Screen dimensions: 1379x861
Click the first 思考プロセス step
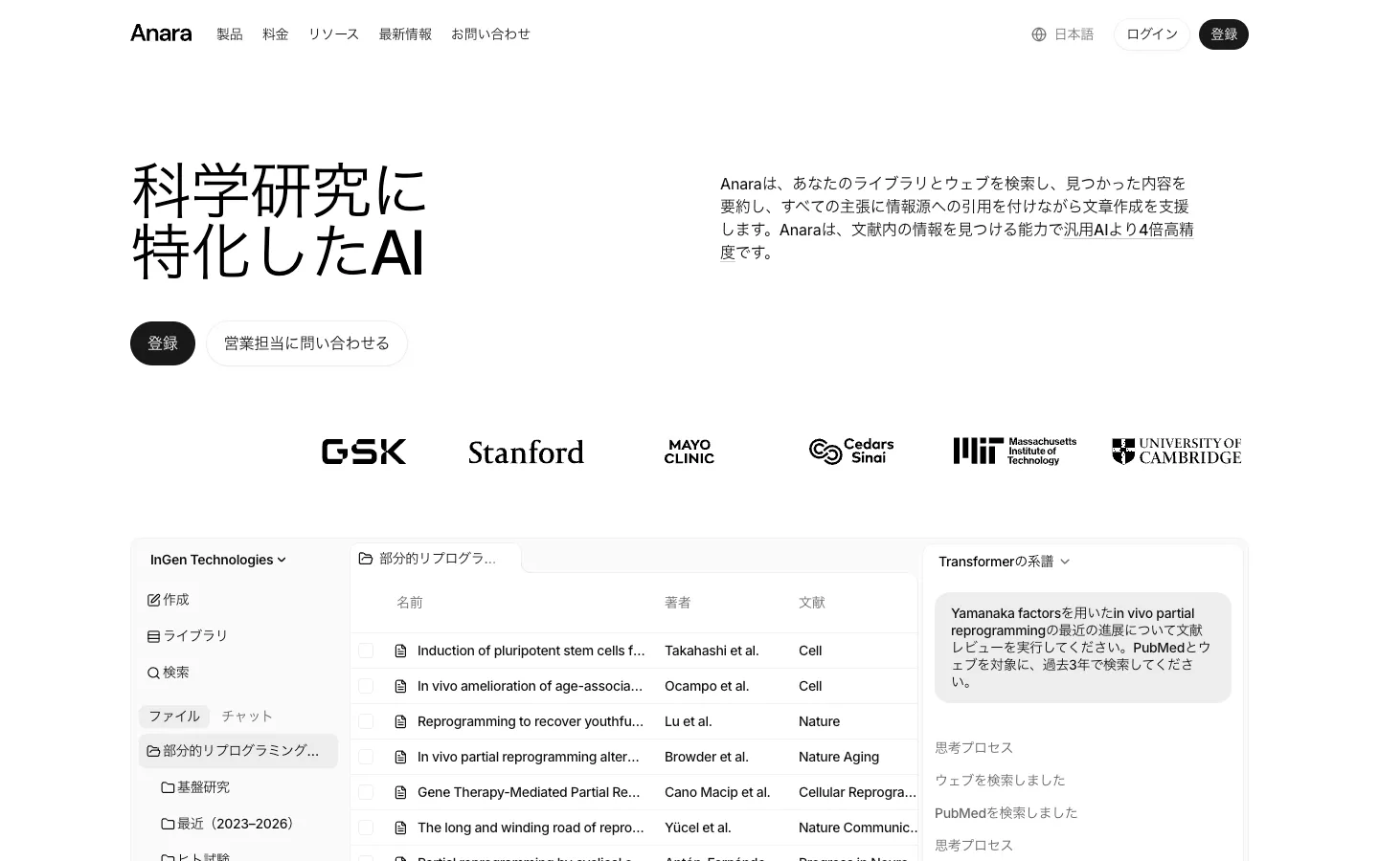point(974,748)
